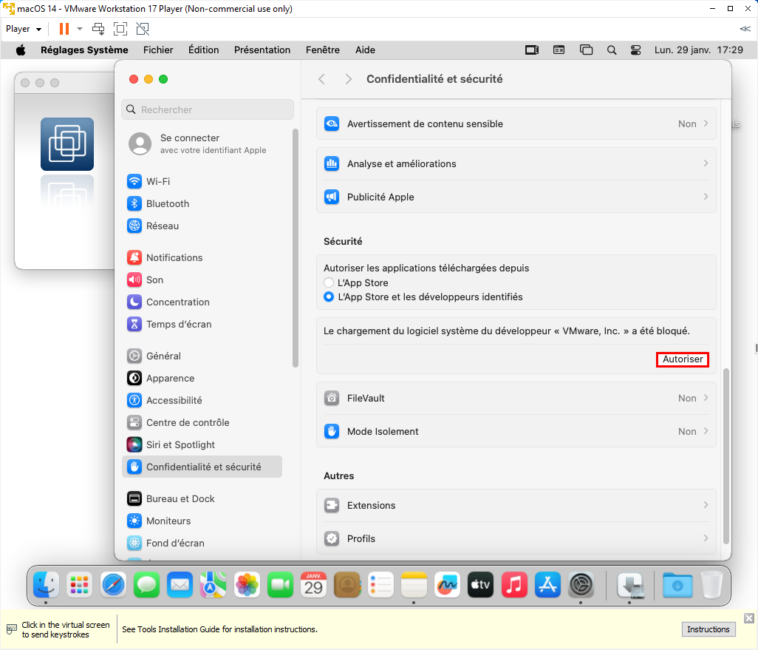
Task: Expand FileVault settings chevron
Action: (x=706, y=398)
